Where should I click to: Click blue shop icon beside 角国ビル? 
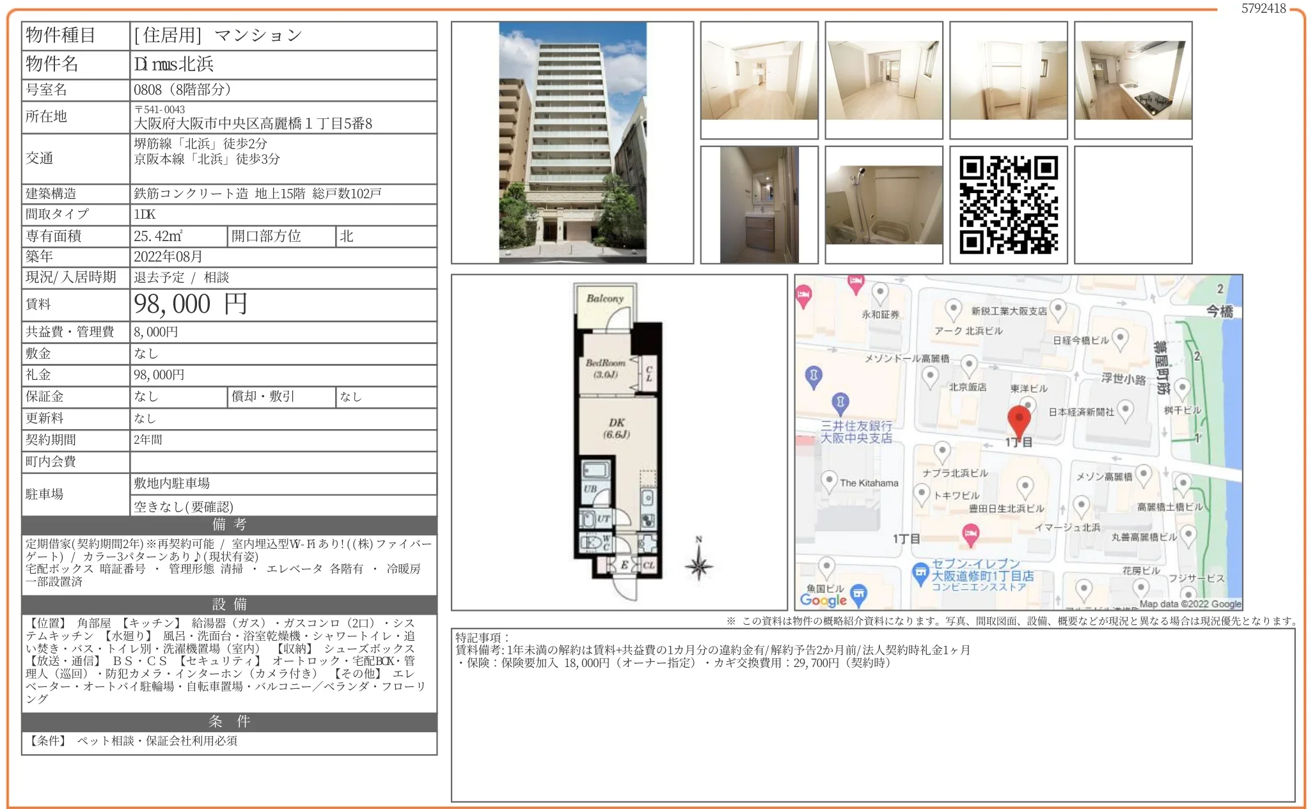[x=859, y=594]
